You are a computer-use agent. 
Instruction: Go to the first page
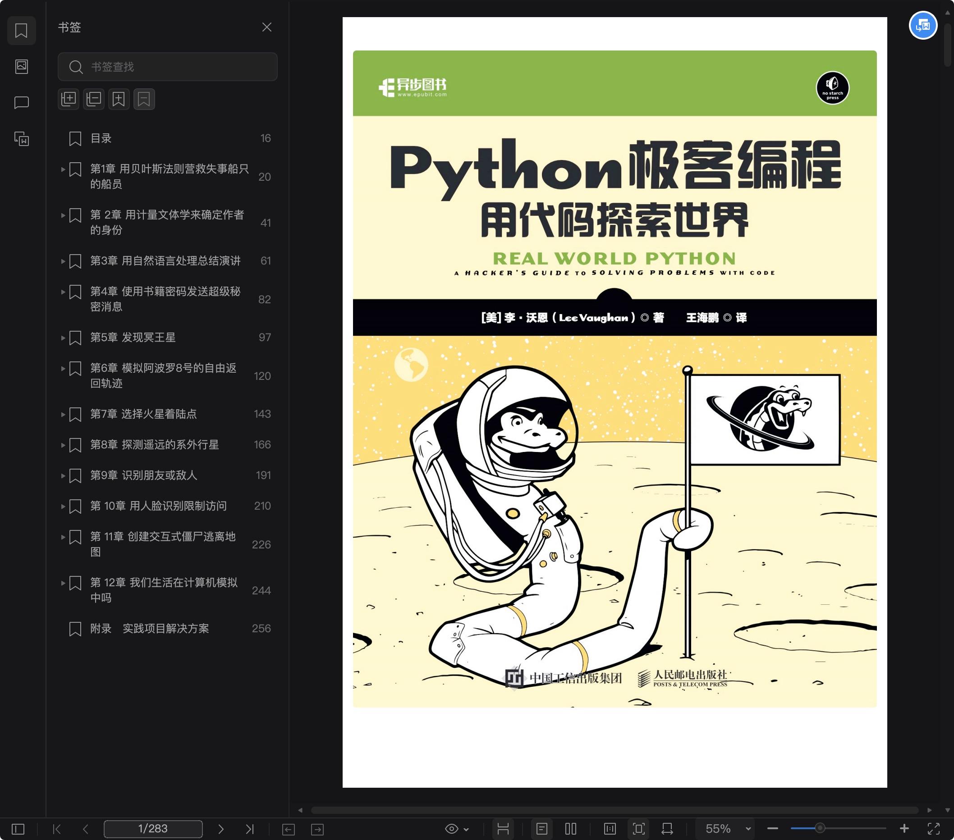(x=57, y=829)
